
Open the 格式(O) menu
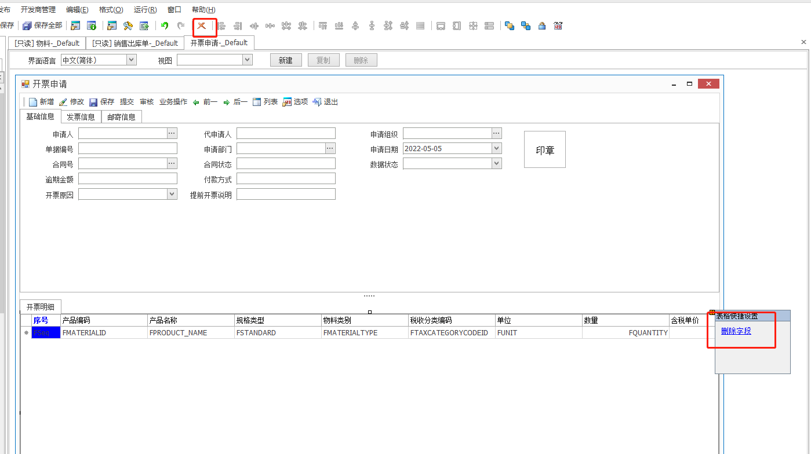(x=111, y=10)
